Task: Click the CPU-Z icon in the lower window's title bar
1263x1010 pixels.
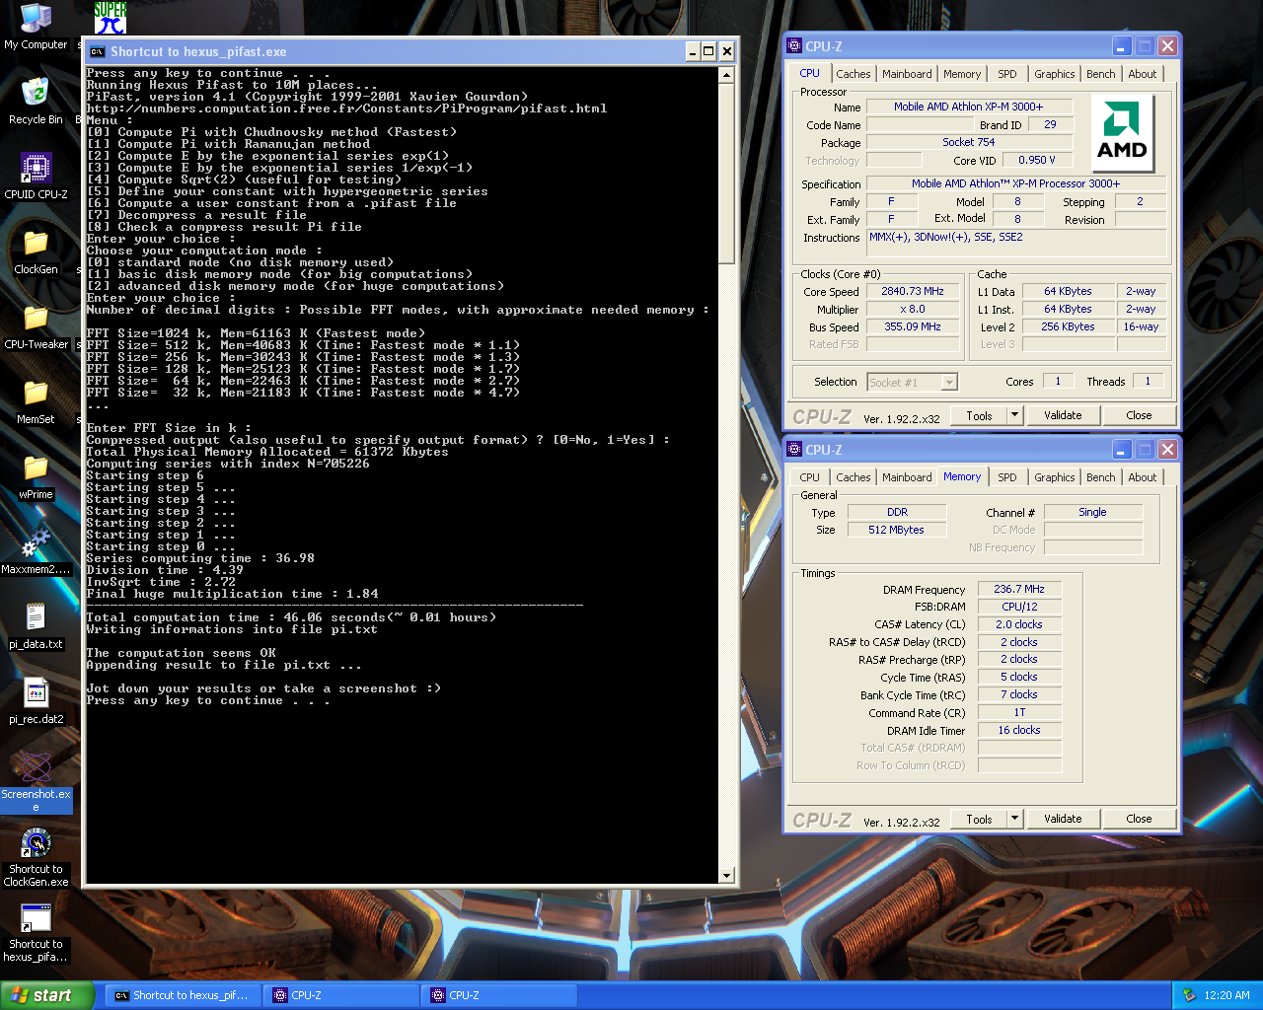Action: (x=794, y=449)
